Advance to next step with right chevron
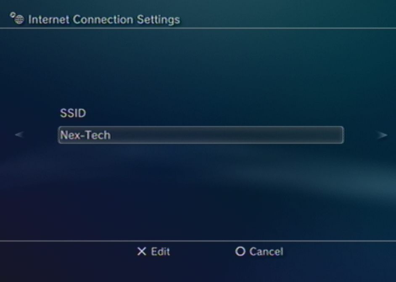The height and width of the screenshot is (282, 396). 382,135
